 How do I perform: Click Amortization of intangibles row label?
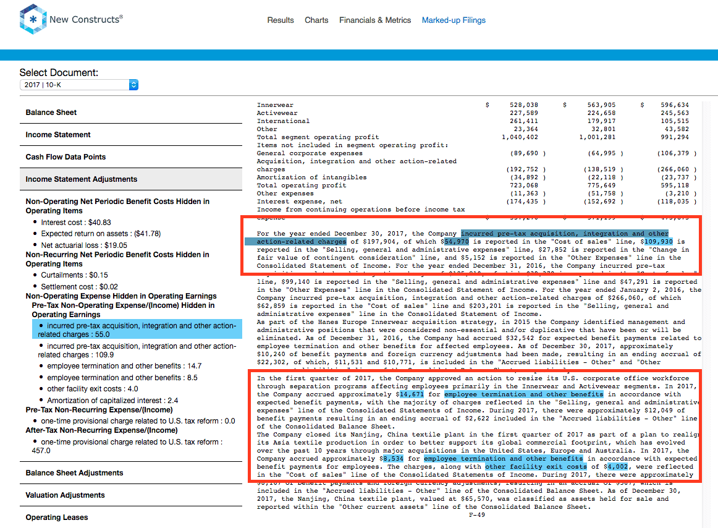point(311,177)
